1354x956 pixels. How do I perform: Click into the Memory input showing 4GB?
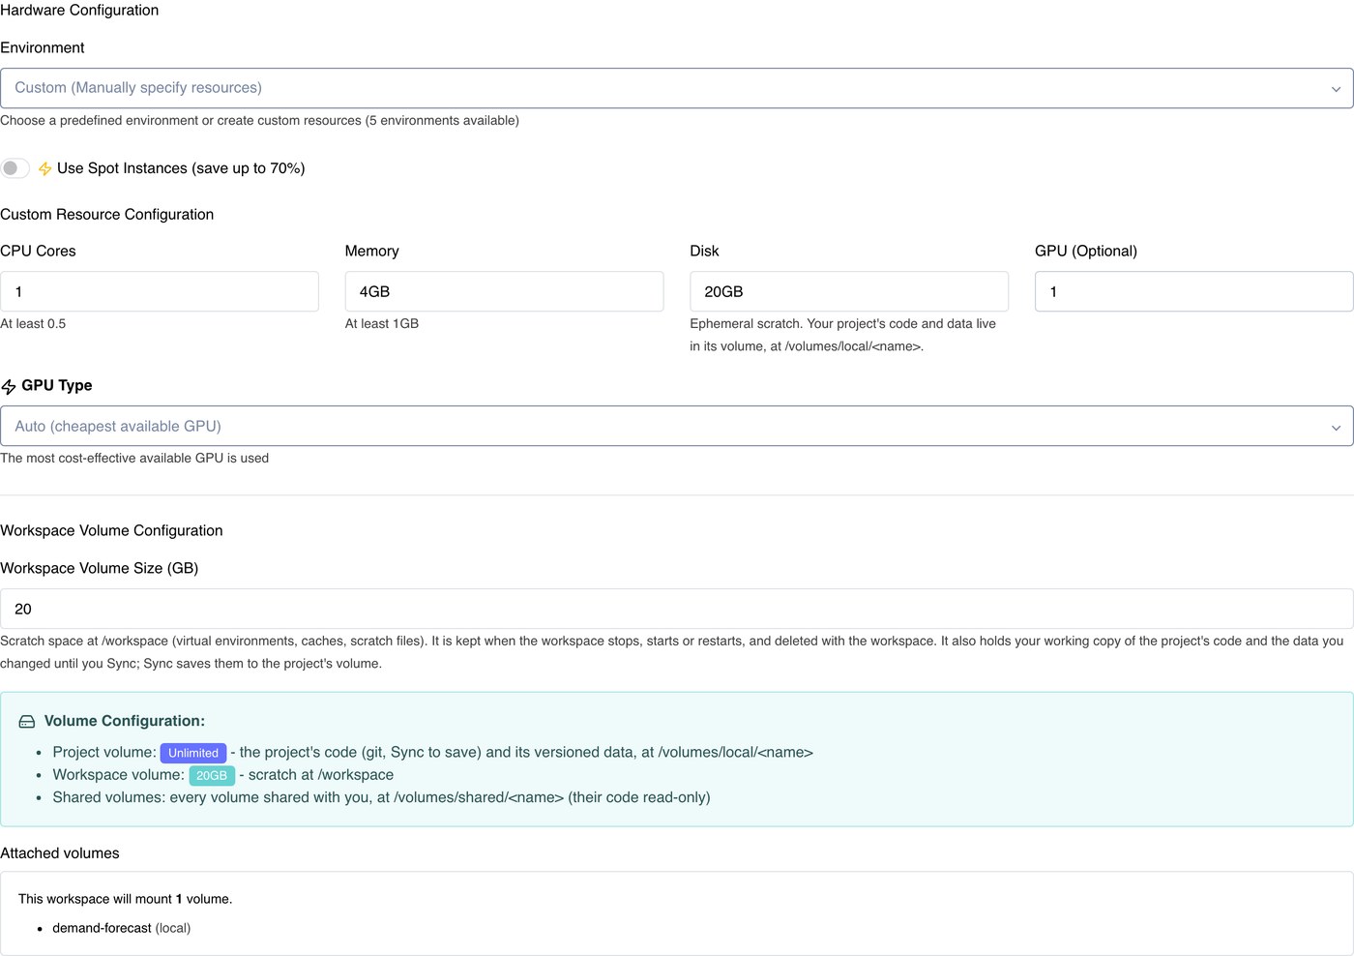pos(504,291)
